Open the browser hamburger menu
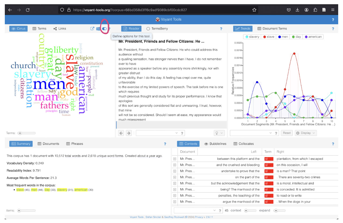 tap(333, 10)
